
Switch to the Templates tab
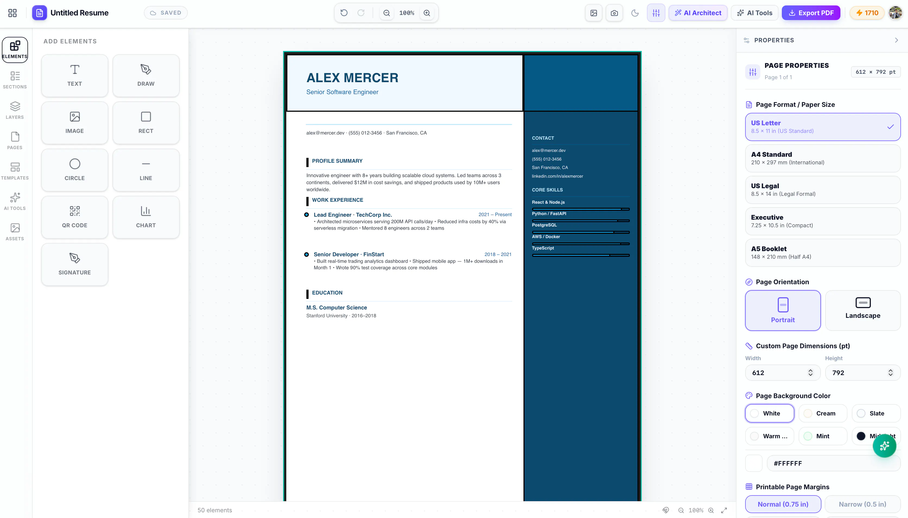pos(15,171)
